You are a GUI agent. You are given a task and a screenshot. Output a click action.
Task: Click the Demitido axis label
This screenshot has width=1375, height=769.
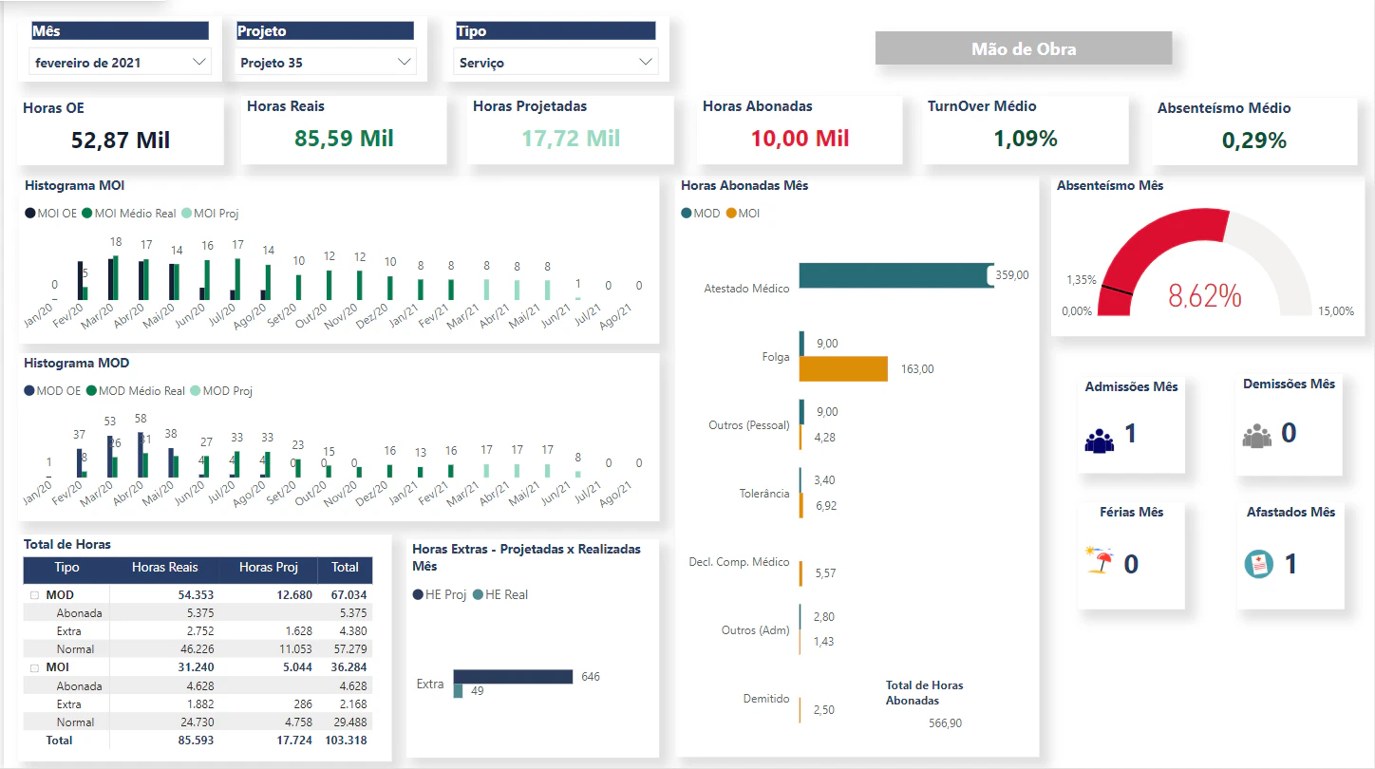click(x=766, y=699)
